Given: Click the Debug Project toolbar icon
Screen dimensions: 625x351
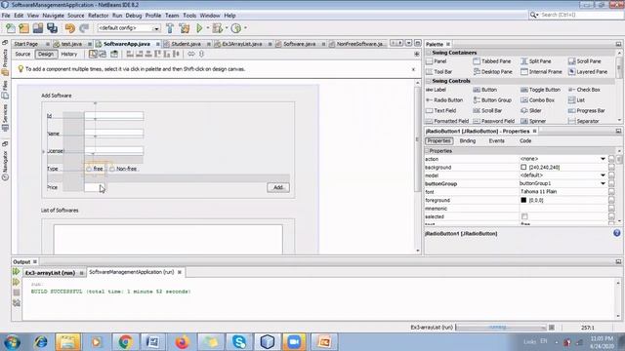Looking at the screenshot, I should [x=217, y=28].
